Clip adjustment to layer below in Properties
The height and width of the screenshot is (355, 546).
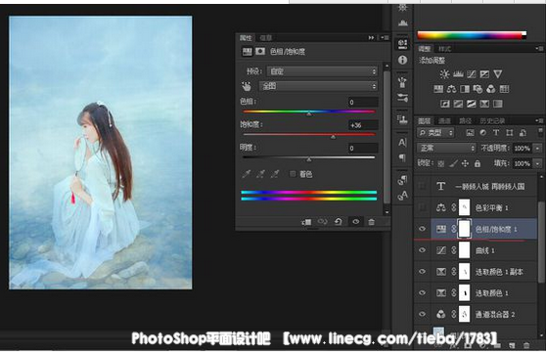click(306, 222)
